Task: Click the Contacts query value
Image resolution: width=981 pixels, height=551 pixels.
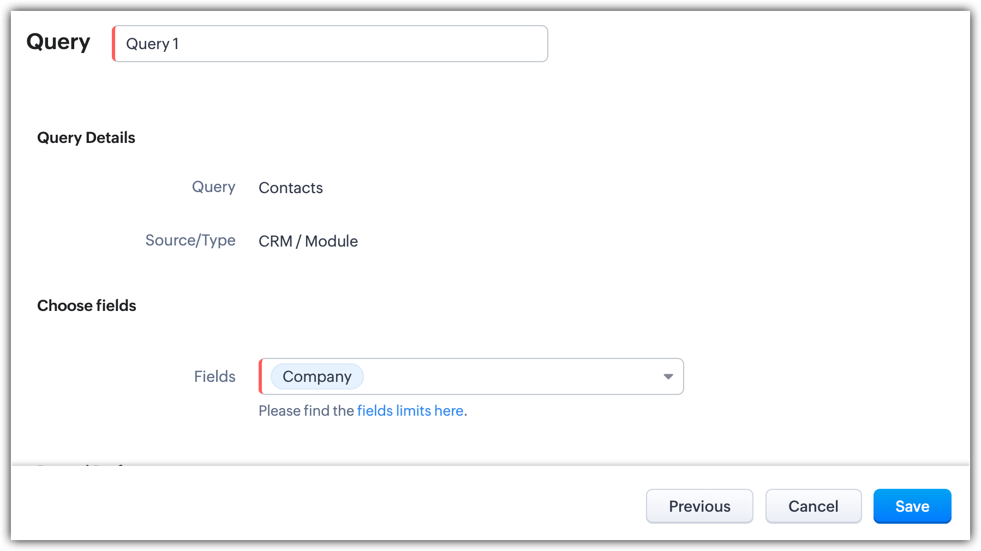Action: pos(290,188)
